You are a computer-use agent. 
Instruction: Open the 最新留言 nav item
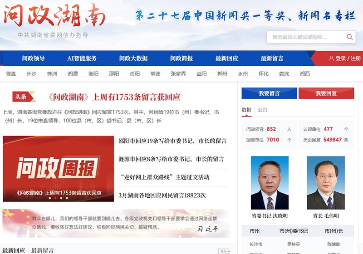click(x=272, y=59)
